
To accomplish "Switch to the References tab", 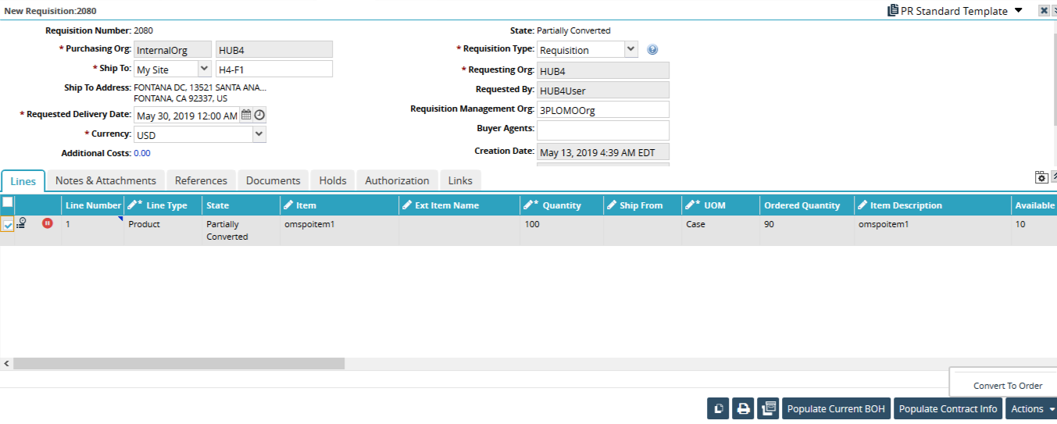I will tap(201, 180).
